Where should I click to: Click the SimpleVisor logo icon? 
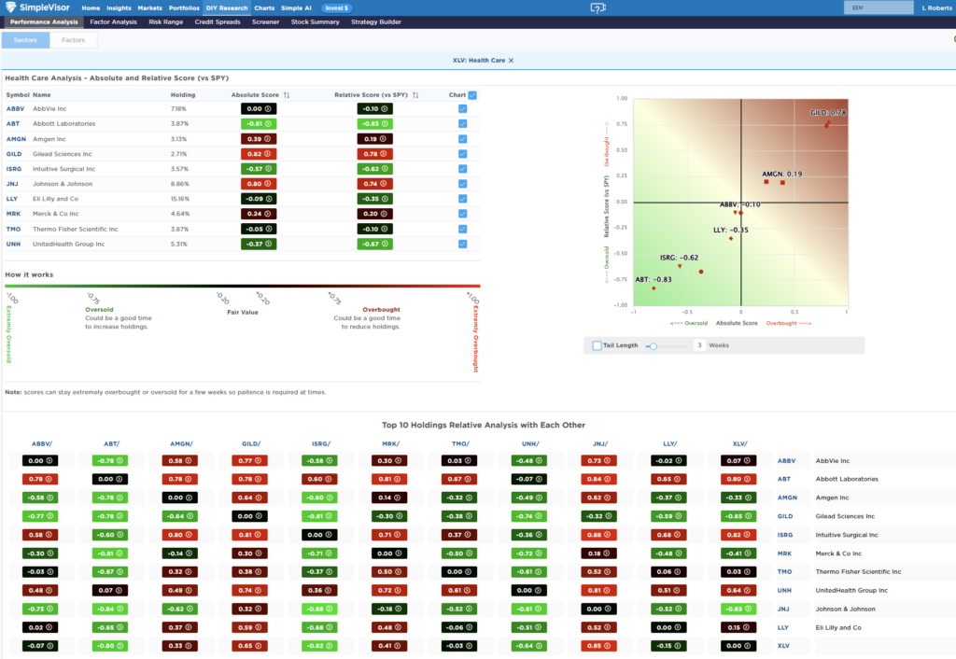coord(11,7)
